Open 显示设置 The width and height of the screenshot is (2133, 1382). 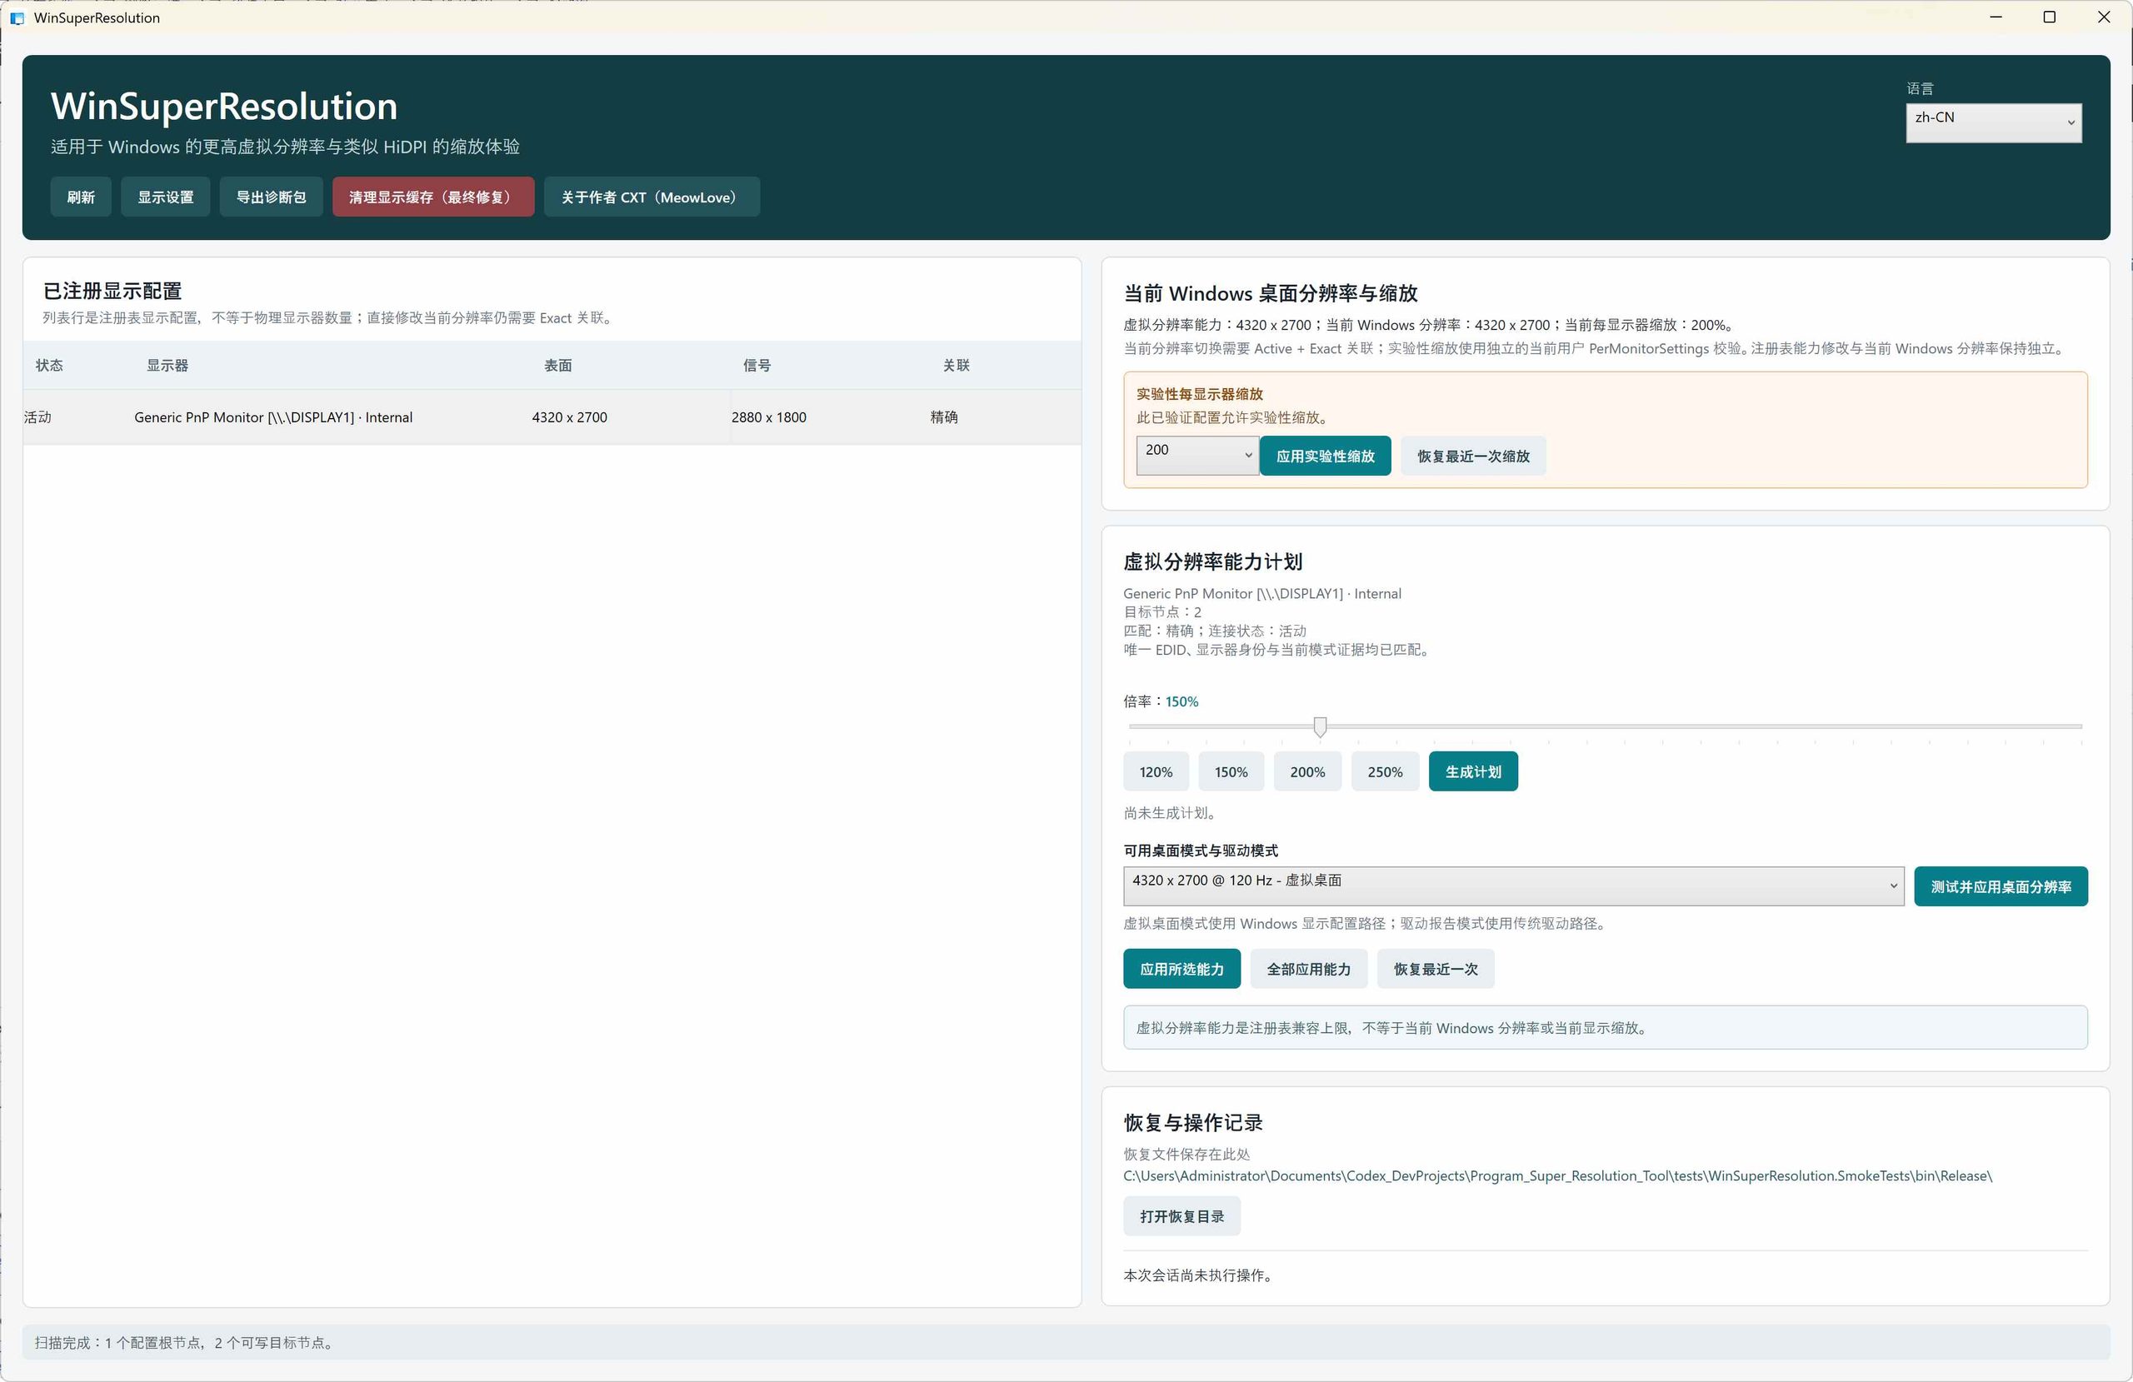166,197
